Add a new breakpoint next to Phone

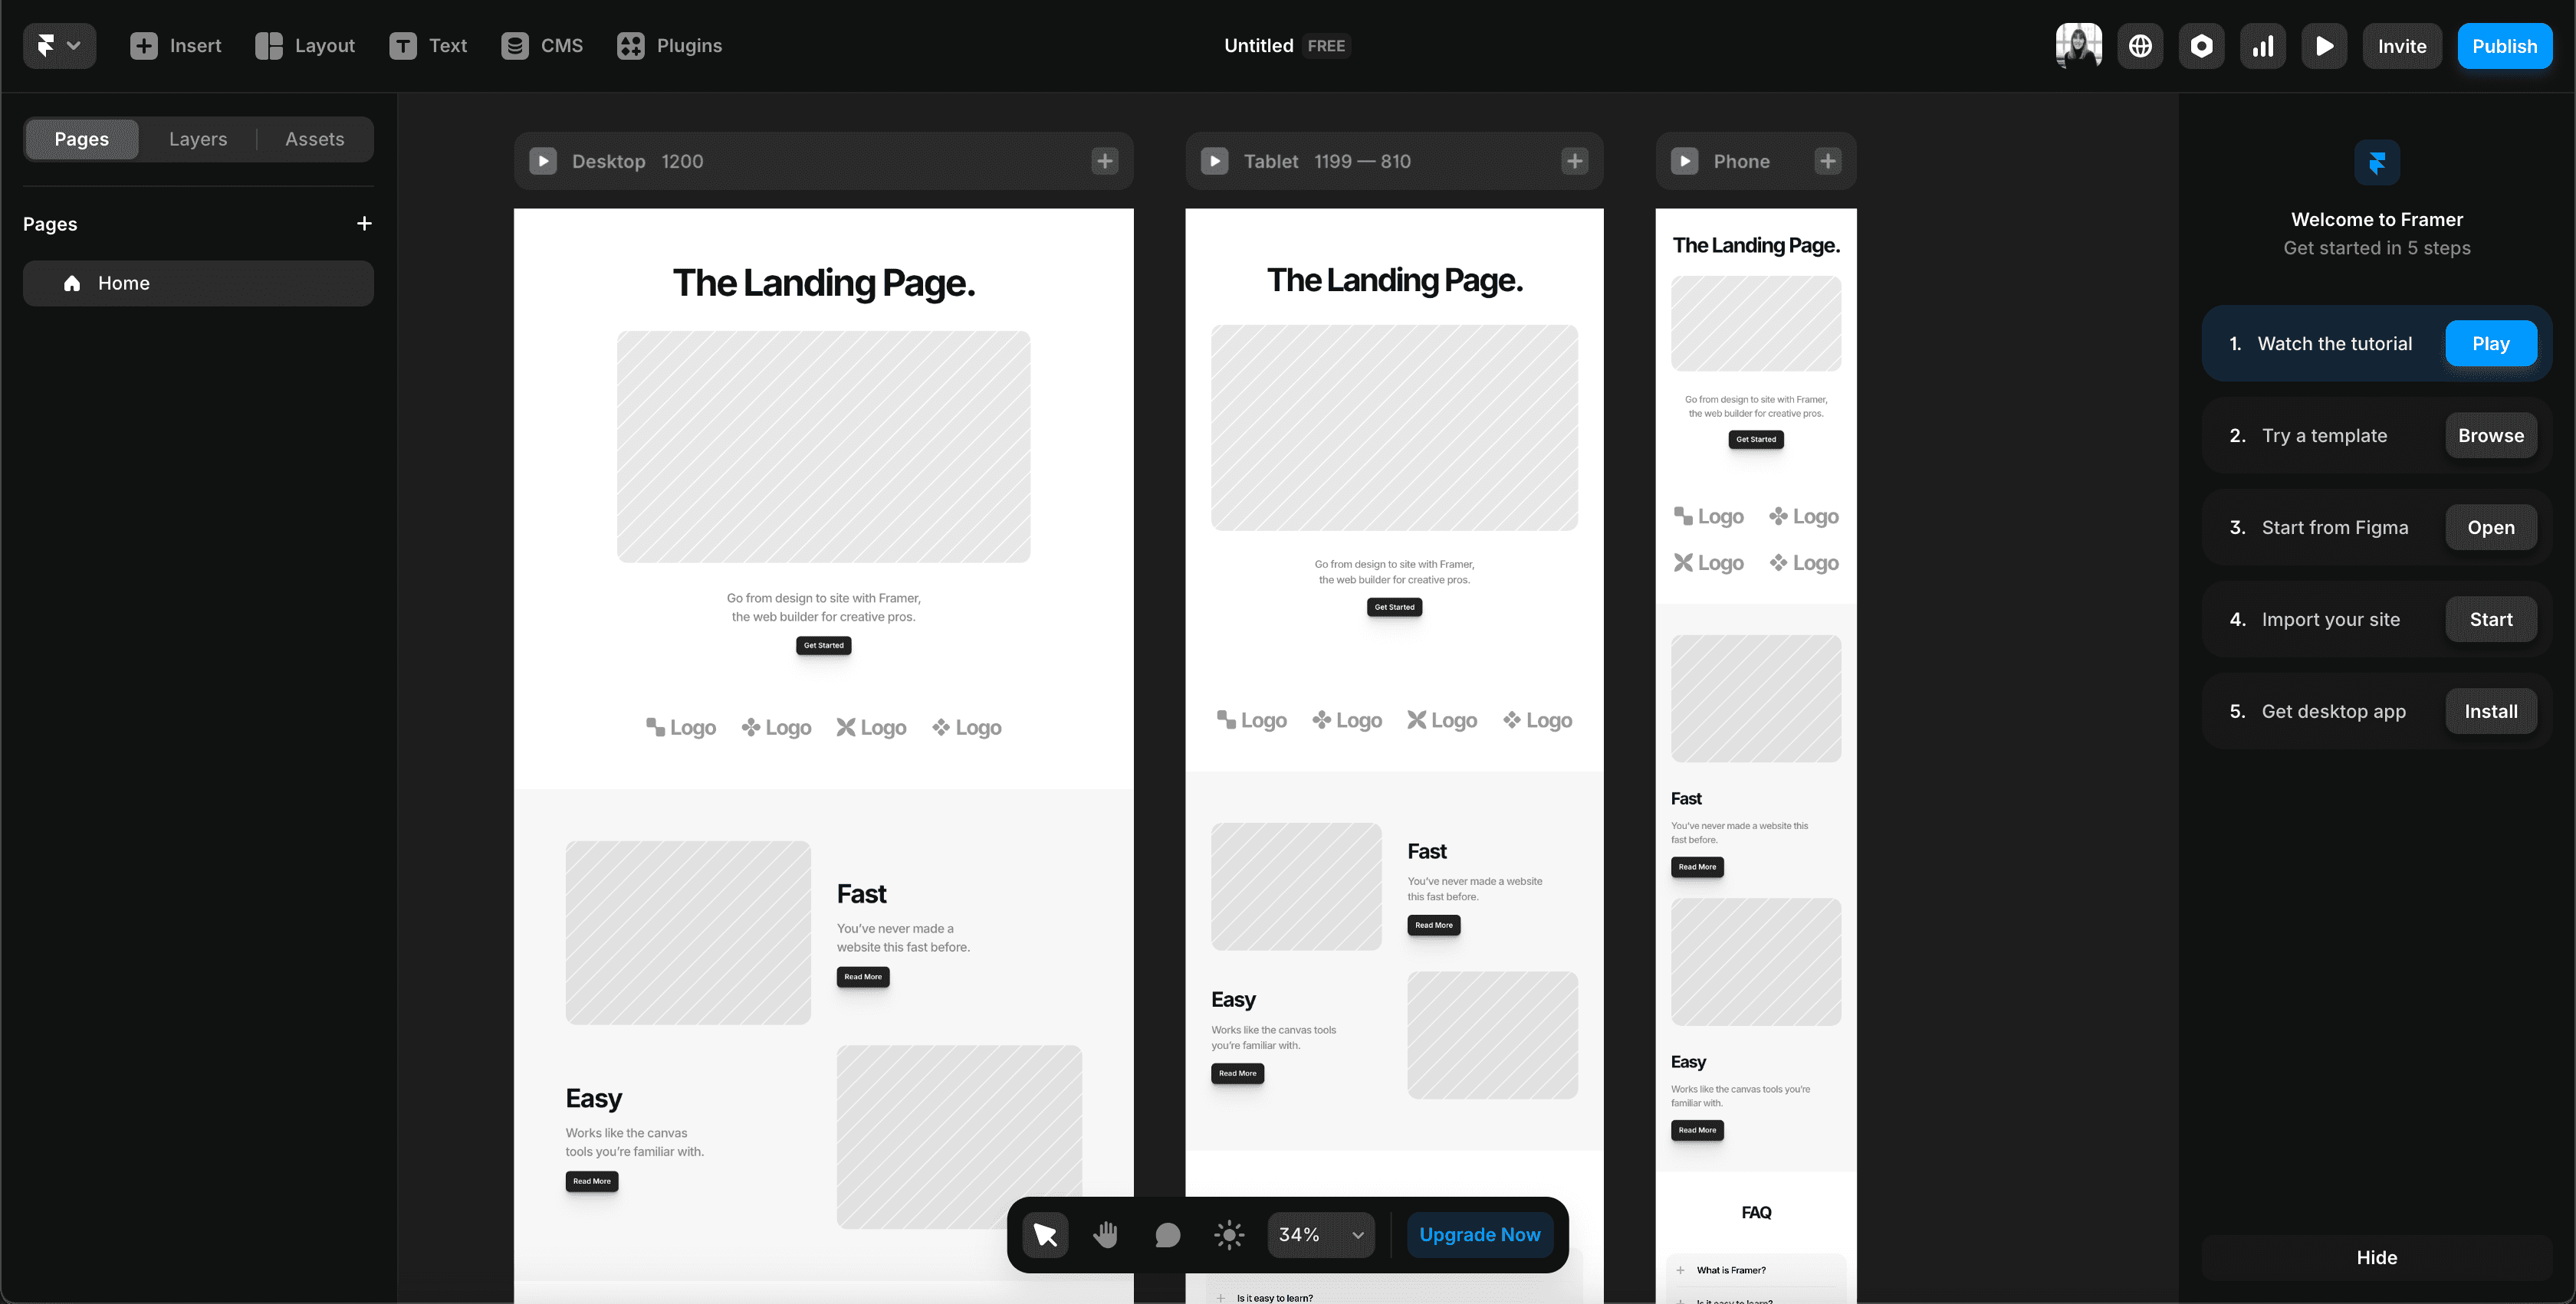click(1829, 161)
